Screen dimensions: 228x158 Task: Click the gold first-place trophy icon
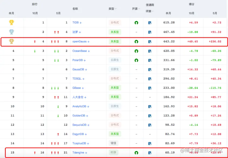12,23
